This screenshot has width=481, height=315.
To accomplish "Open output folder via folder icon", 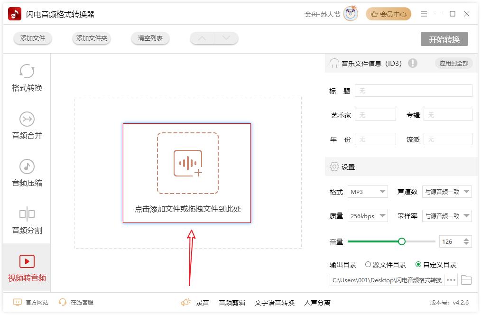I will [x=466, y=280].
